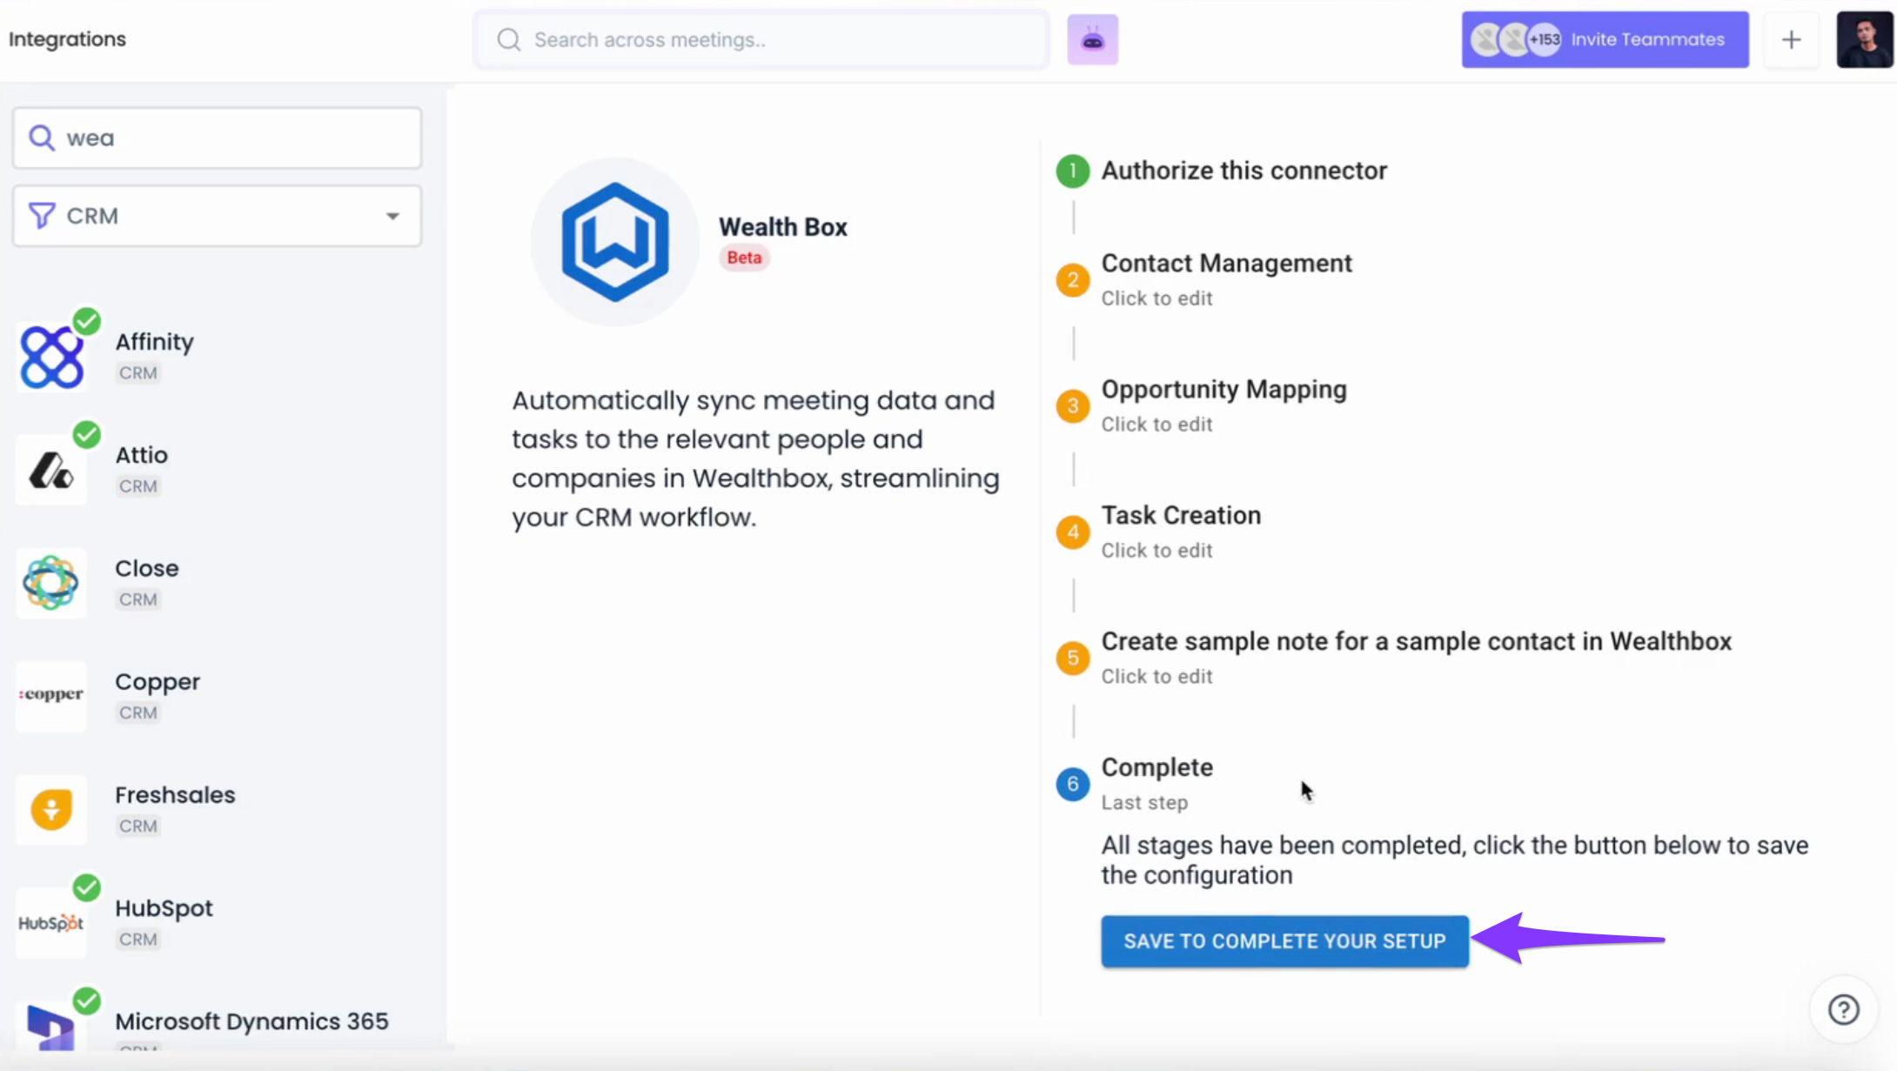Click 'Click to edit' under sample note step
The image size is (1897, 1071).
[x=1156, y=677]
